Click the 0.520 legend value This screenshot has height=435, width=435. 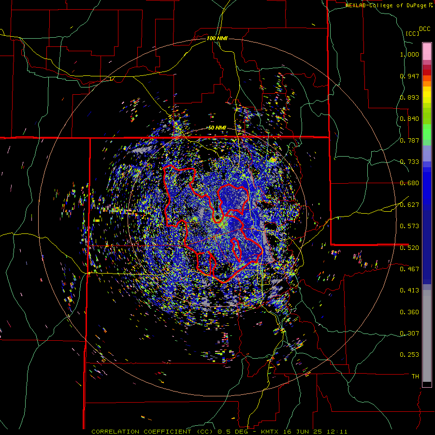point(409,248)
